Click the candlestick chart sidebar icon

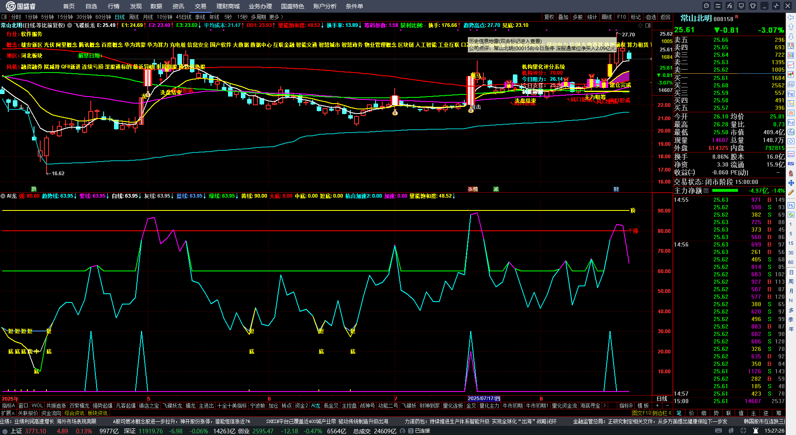tap(791, 75)
